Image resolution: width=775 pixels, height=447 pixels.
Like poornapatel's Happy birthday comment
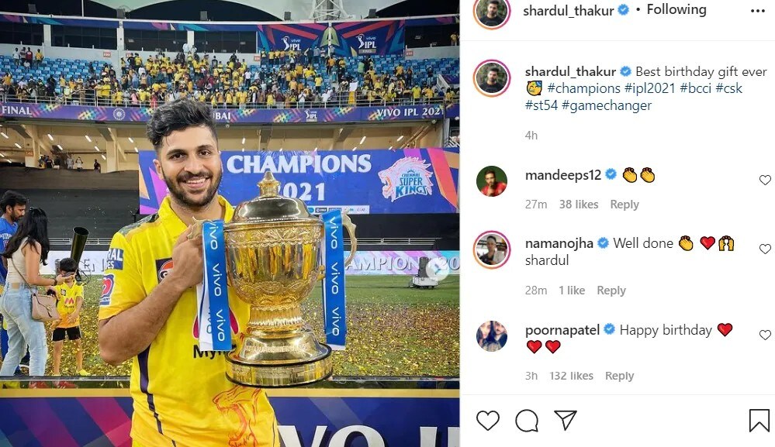click(765, 335)
